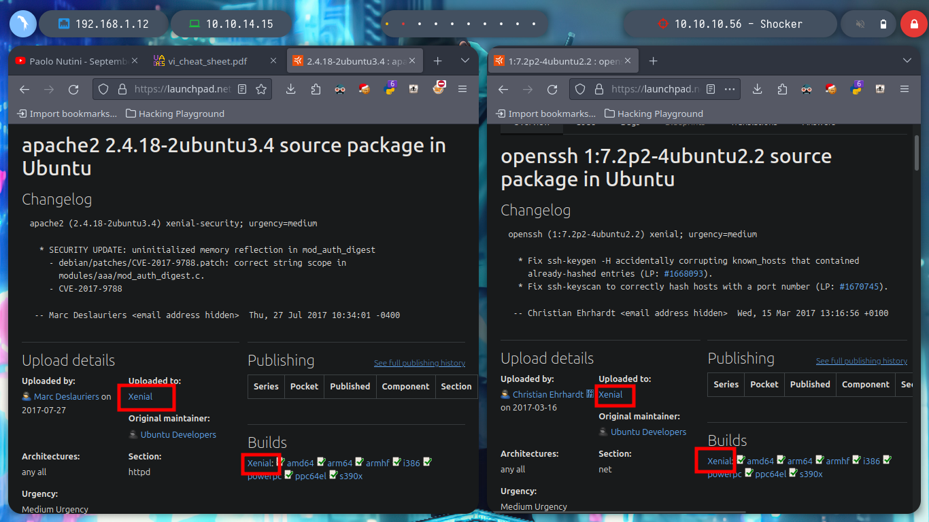List all tabs in the openssh window
Image resolution: width=929 pixels, height=522 pixels.
[907, 61]
